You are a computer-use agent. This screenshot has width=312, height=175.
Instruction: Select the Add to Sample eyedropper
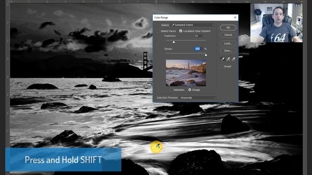tap(228, 59)
